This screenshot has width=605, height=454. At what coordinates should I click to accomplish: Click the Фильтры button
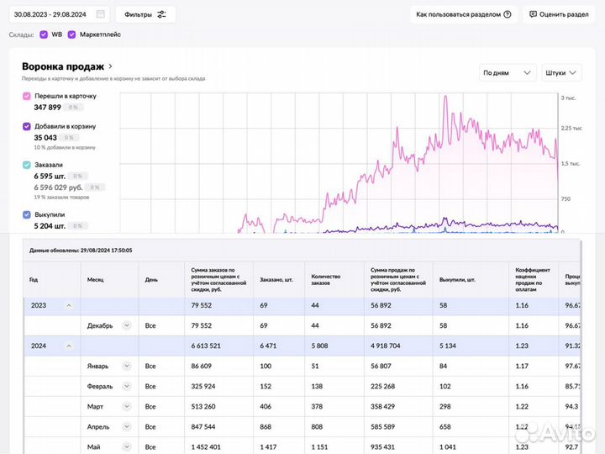tap(145, 14)
